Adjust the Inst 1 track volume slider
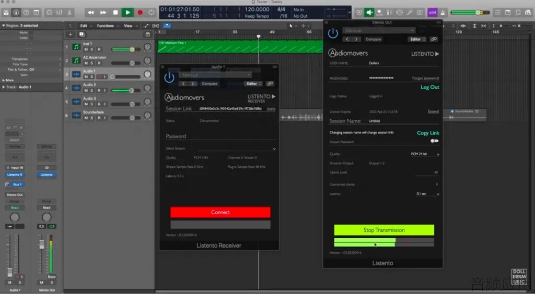 point(125,50)
